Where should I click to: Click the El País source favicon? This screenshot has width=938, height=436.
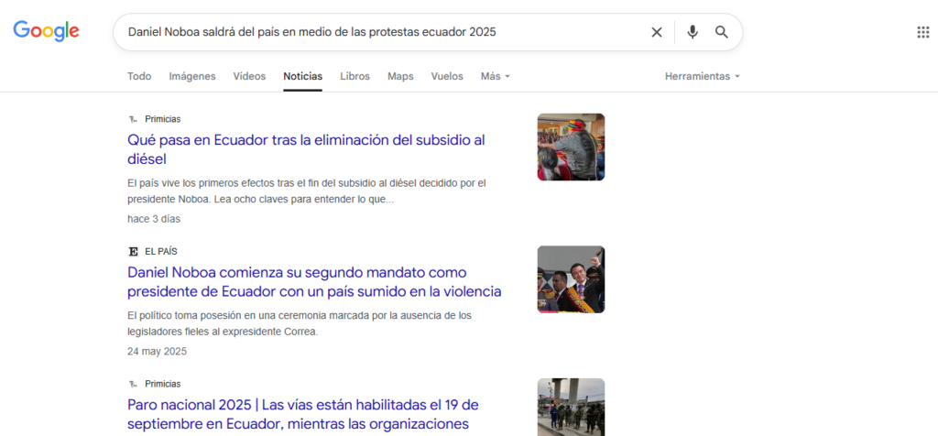pyautogui.click(x=133, y=251)
